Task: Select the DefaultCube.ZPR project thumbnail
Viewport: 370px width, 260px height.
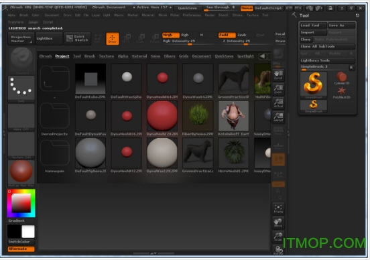Action: click(x=90, y=79)
